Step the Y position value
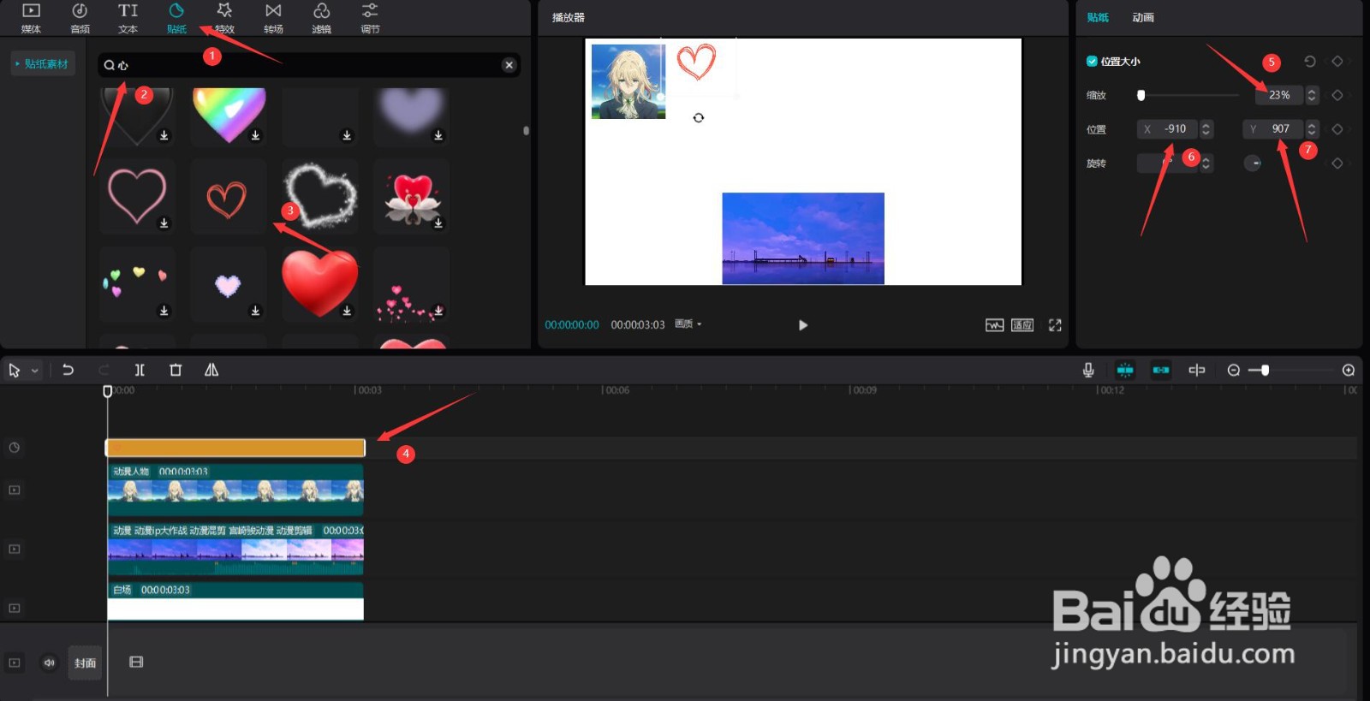Screen dimensions: 1370x701 (1312, 129)
